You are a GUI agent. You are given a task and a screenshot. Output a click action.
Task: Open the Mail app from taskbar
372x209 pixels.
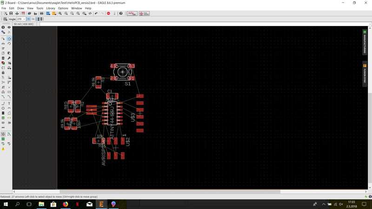89,204
